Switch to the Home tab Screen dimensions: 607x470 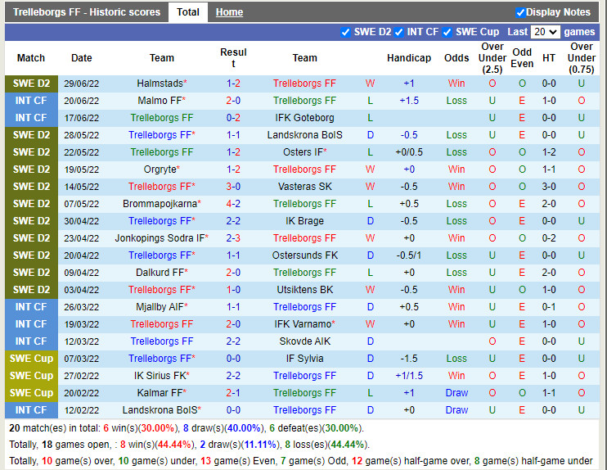pyautogui.click(x=229, y=12)
